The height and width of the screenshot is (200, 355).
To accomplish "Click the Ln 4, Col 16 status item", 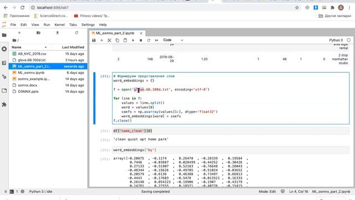I will click(298, 191).
